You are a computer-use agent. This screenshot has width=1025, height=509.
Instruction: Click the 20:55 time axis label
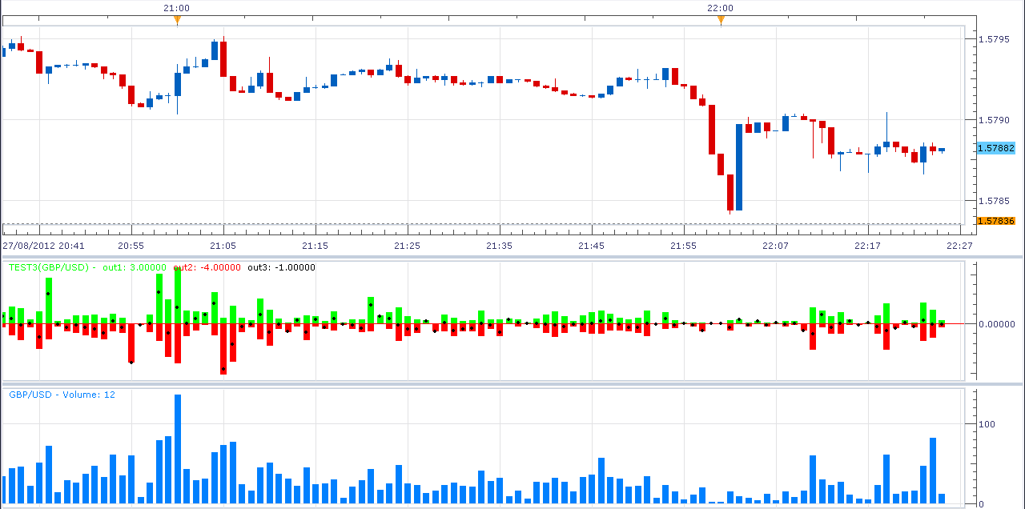(x=131, y=246)
